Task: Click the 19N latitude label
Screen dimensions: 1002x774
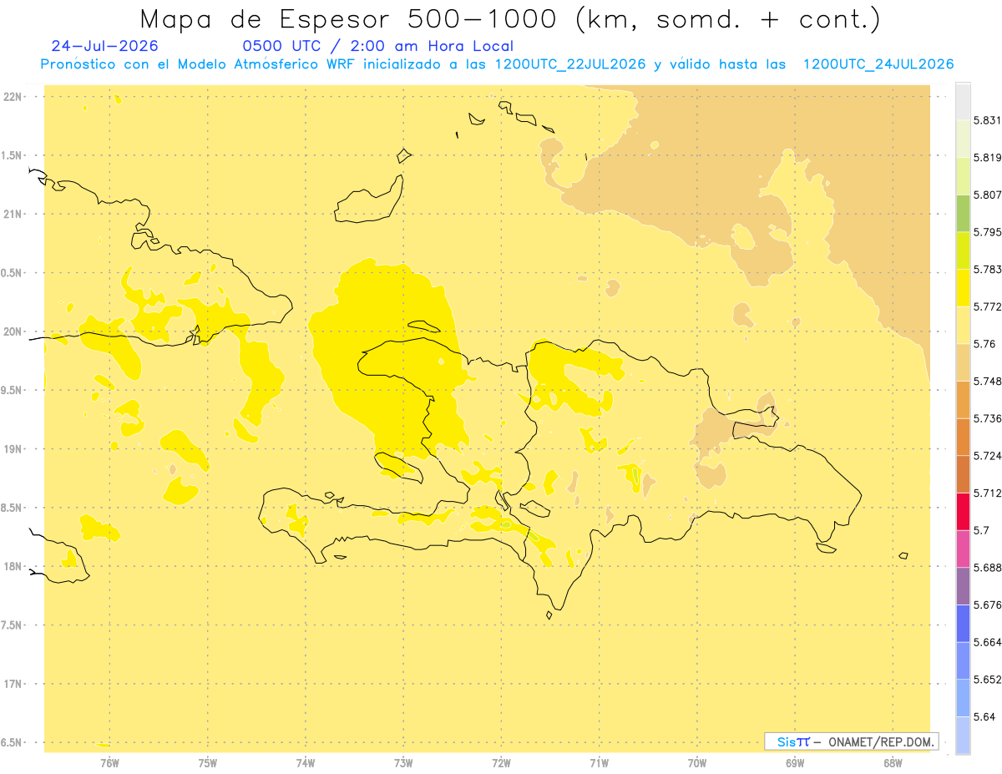Action: pyautogui.click(x=13, y=448)
